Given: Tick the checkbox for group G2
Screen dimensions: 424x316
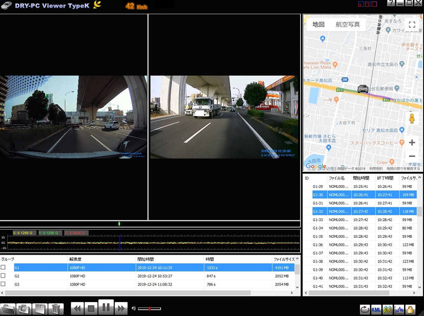Looking at the screenshot, I should pos(3,276).
